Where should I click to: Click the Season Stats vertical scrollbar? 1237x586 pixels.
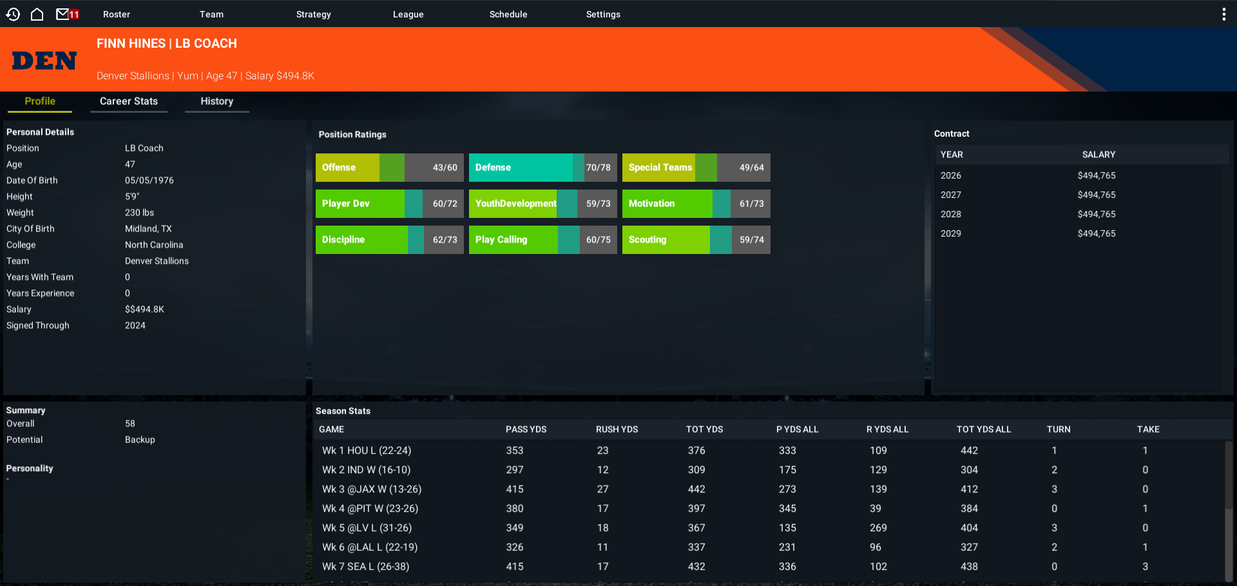coord(1228,511)
